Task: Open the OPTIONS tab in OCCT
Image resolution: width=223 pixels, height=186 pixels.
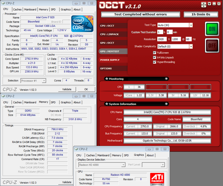Action: pos(113,69)
